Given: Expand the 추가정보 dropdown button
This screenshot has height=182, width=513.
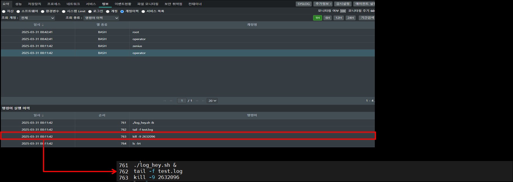Looking at the screenshot, I should (x=323, y=4).
